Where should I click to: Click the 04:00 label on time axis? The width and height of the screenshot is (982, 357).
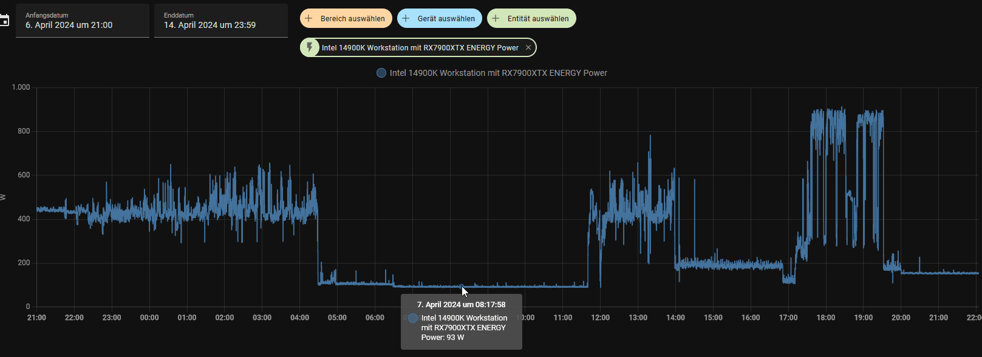[299, 318]
